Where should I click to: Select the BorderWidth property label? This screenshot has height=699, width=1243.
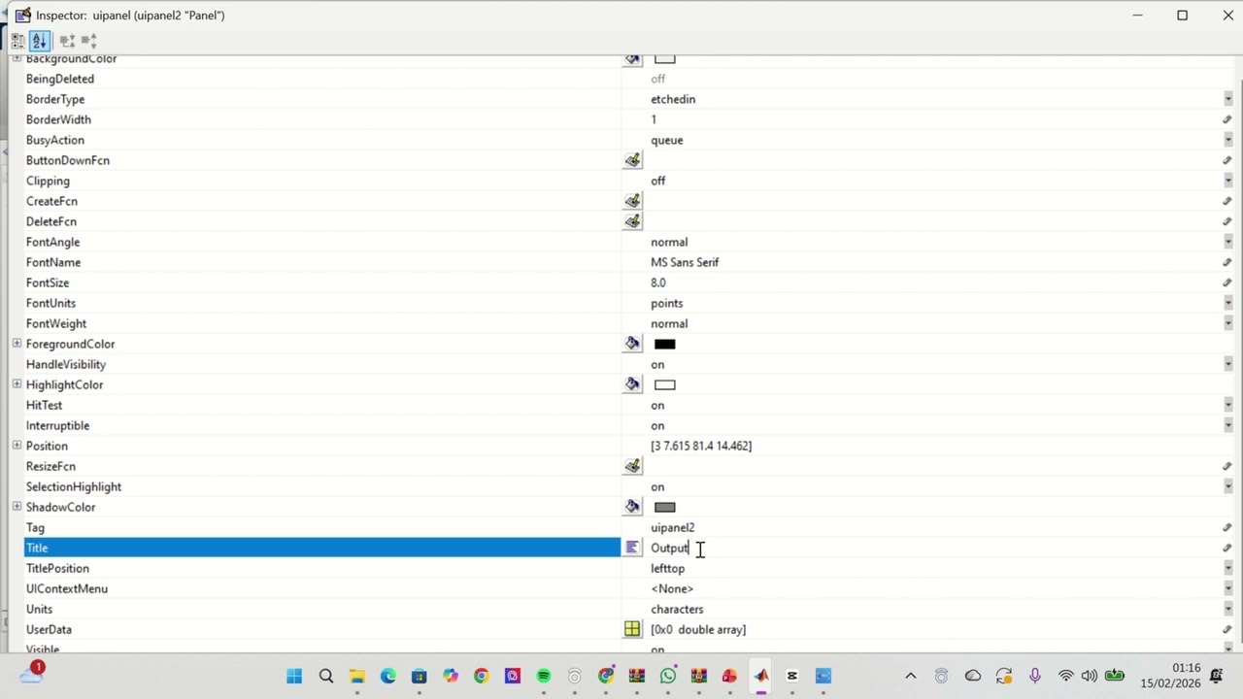[x=58, y=119]
